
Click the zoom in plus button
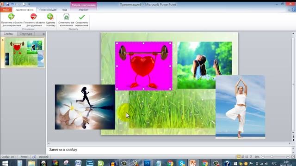[288, 157]
